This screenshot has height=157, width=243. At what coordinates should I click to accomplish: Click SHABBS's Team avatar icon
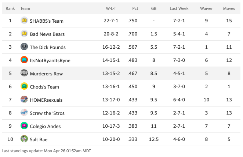coord(24,21)
